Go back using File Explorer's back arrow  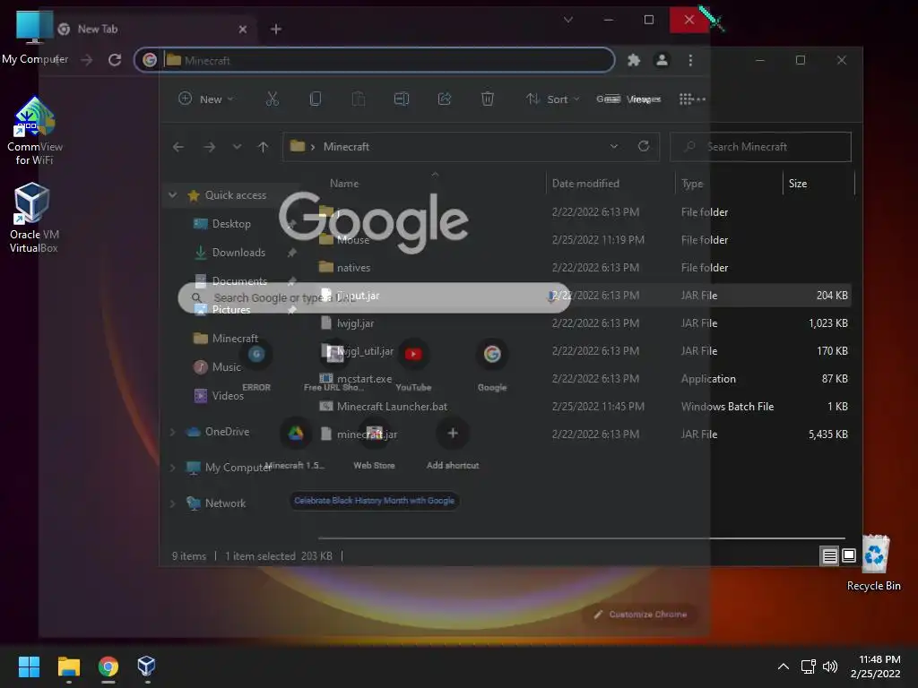pos(178,147)
